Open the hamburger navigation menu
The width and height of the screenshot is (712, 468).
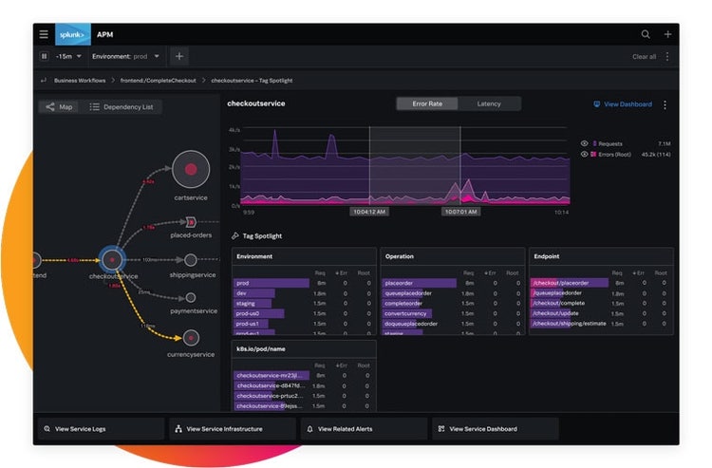44,34
